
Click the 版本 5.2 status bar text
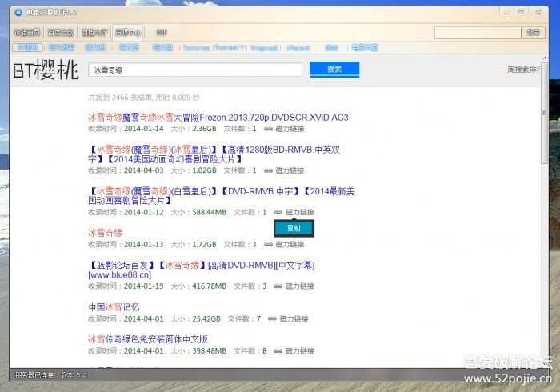pos(74,375)
